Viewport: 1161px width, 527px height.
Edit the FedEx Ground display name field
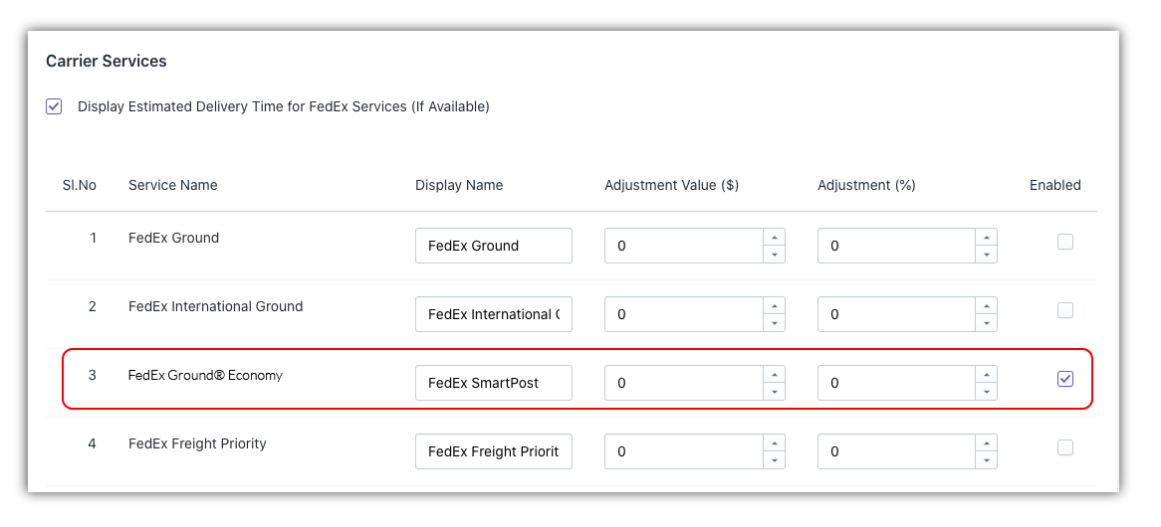(494, 246)
